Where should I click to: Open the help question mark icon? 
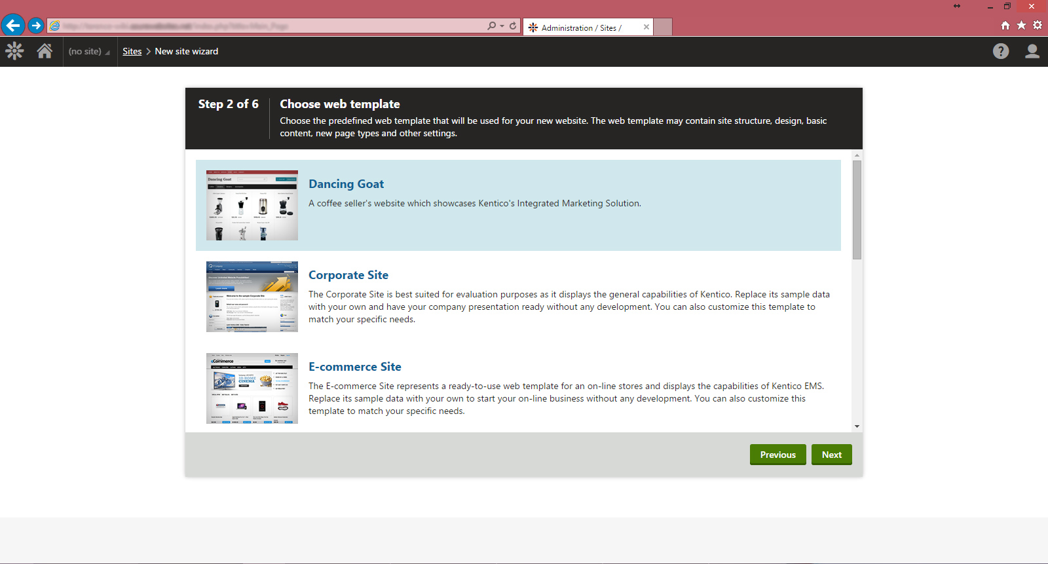point(1001,51)
